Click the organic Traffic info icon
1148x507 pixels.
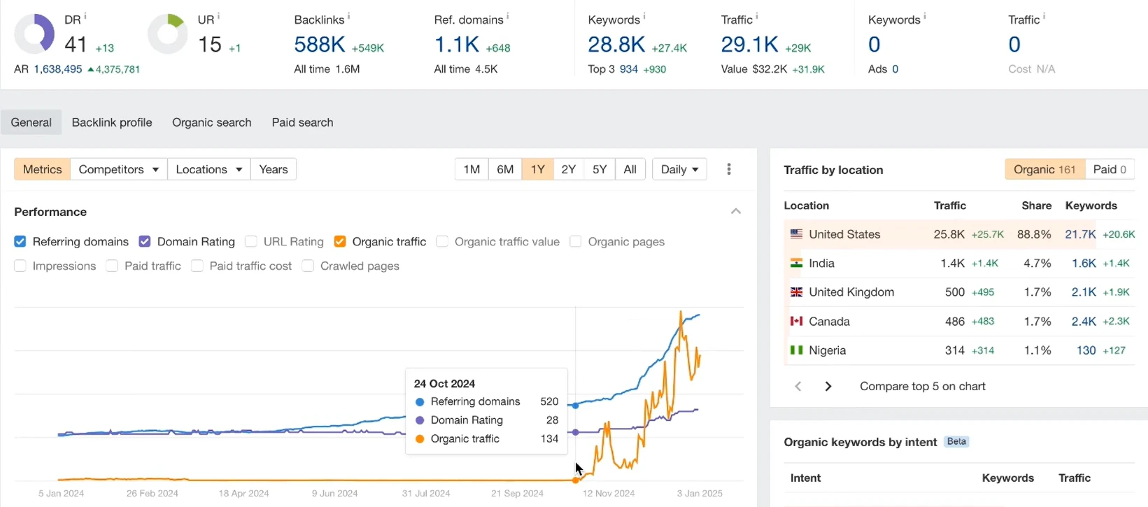[x=757, y=16]
